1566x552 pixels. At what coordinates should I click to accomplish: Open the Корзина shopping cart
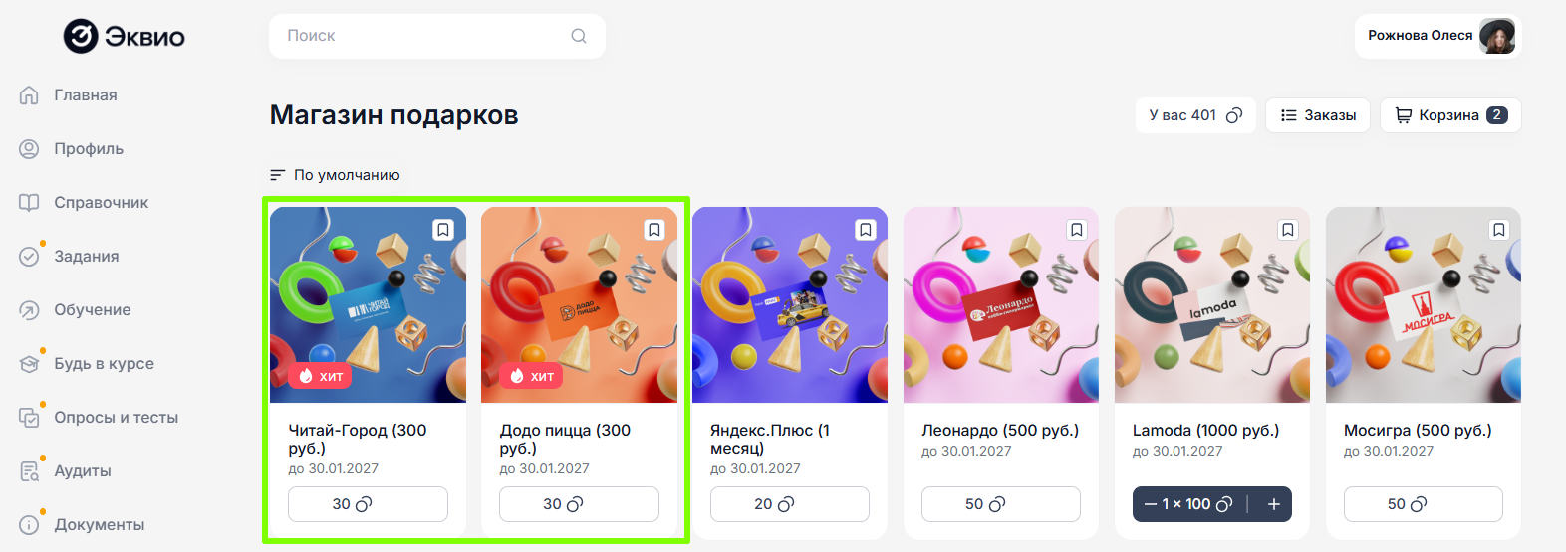[1449, 115]
